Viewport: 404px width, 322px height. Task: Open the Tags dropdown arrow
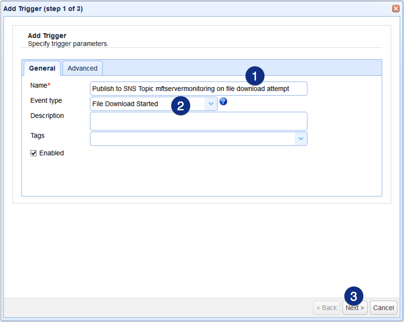coord(301,139)
